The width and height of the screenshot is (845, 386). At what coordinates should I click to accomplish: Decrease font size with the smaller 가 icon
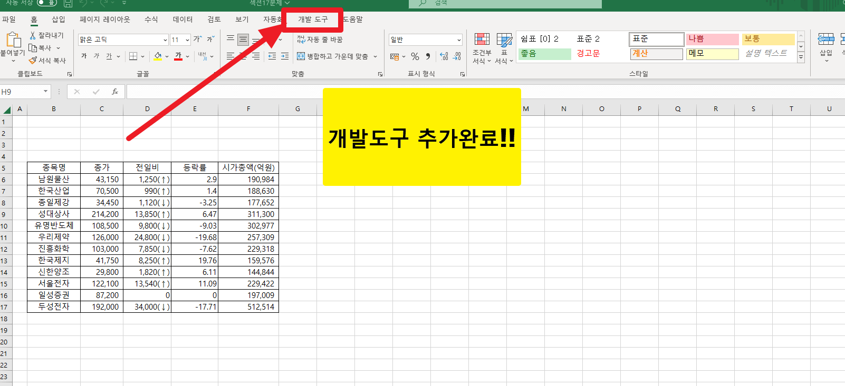pos(210,39)
